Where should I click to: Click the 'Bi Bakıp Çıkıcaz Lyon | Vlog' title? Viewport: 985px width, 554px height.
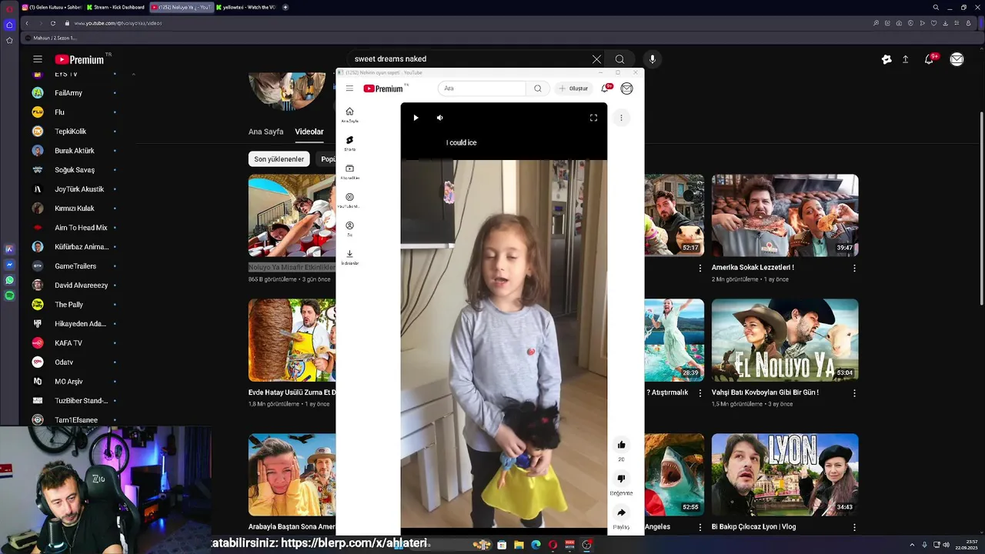coord(753,527)
